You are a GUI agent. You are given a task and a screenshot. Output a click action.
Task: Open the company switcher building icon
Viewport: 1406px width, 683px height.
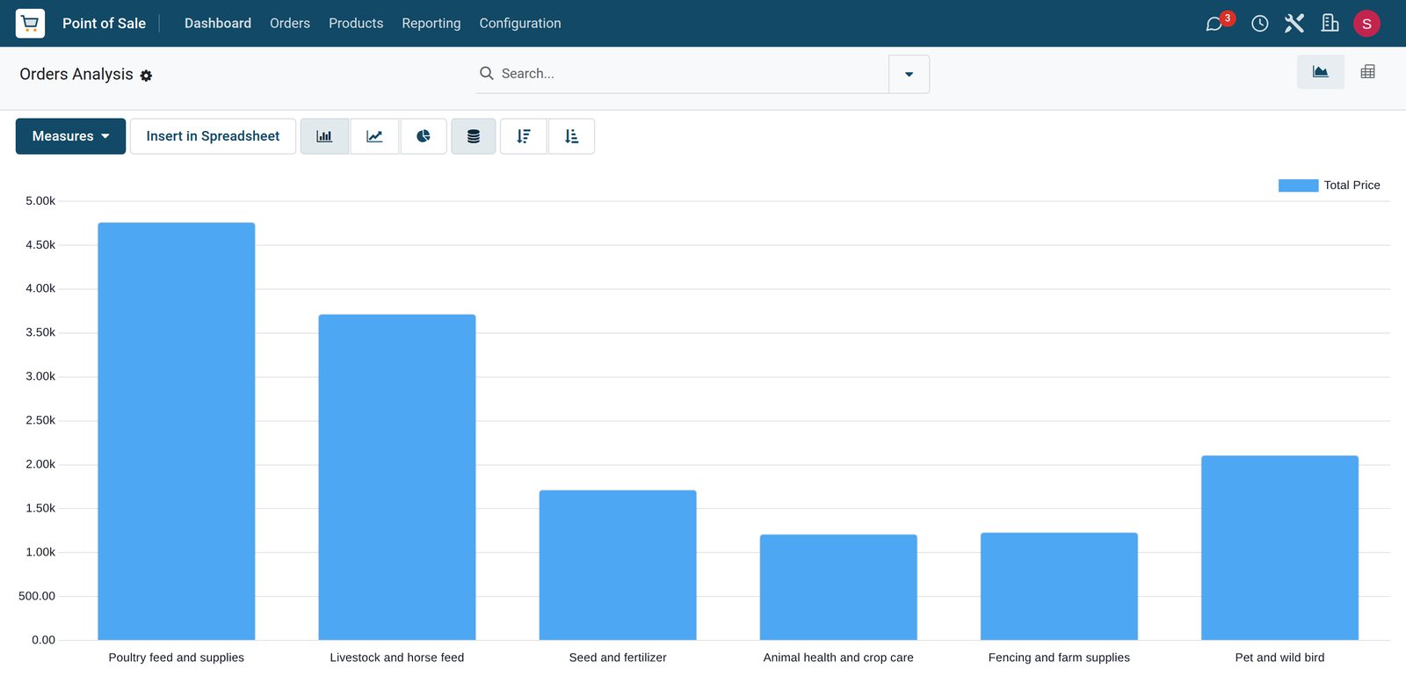click(x=1330, y=24)
